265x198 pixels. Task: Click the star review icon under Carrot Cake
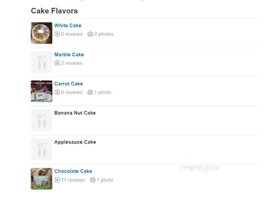(57, 92)
